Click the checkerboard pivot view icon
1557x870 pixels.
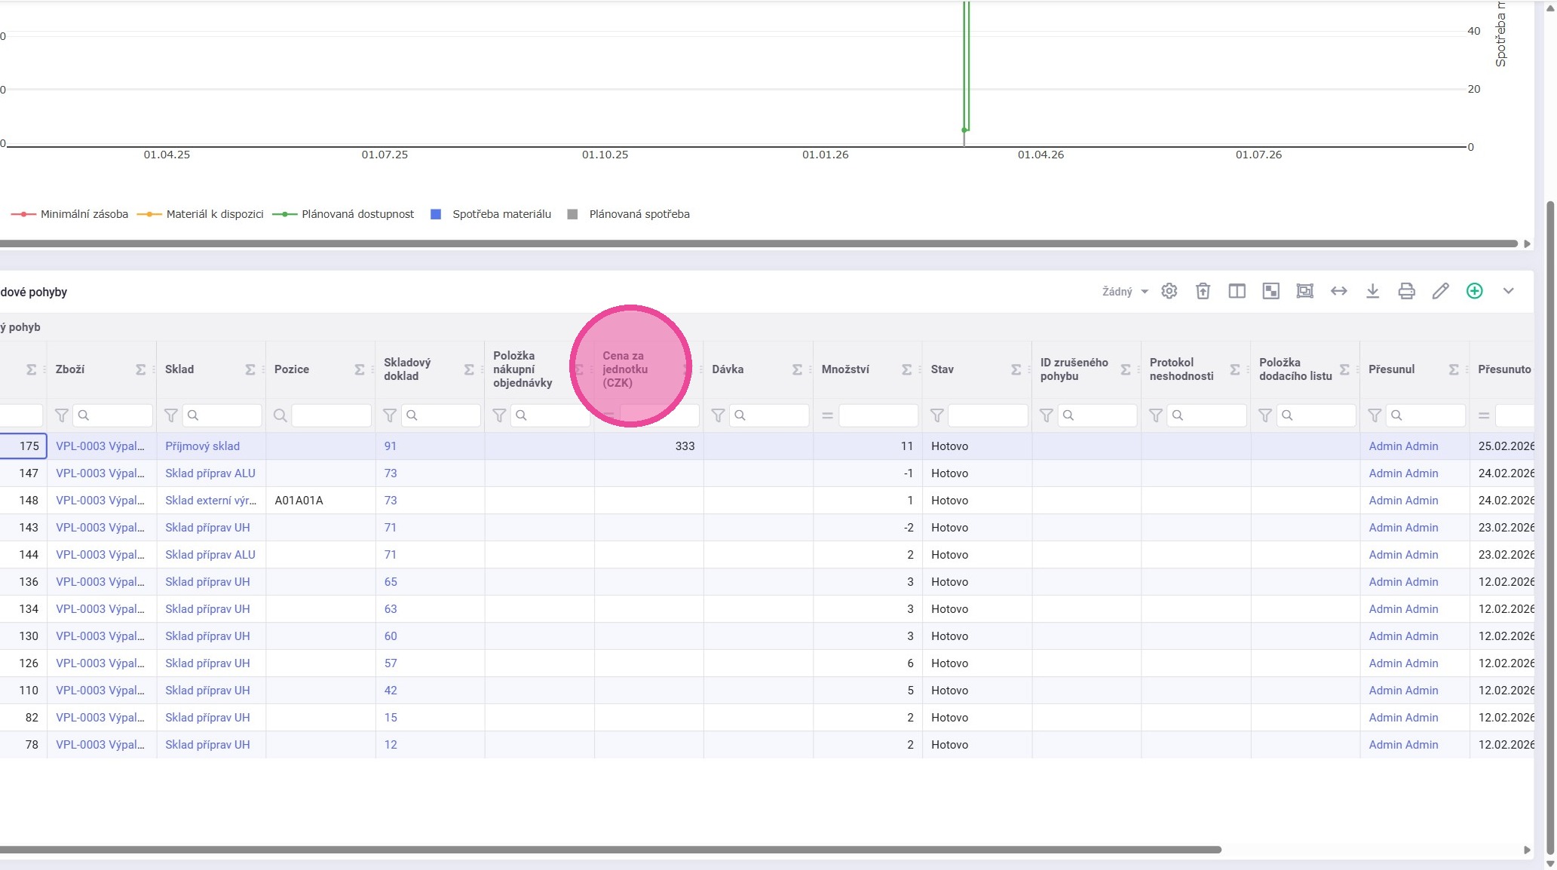(x=1270, y=291)
